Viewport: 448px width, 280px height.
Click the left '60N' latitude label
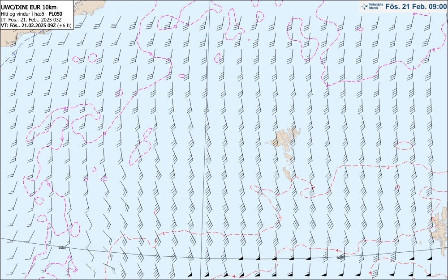(x=62, y=248)
